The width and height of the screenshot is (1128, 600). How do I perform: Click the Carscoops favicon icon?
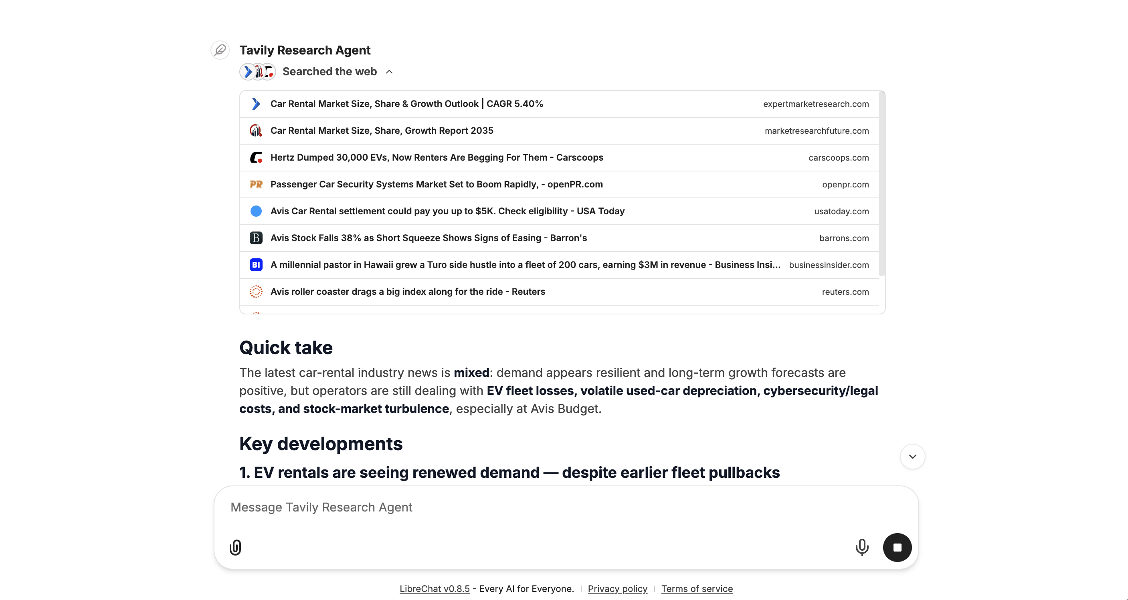(256, 157)
